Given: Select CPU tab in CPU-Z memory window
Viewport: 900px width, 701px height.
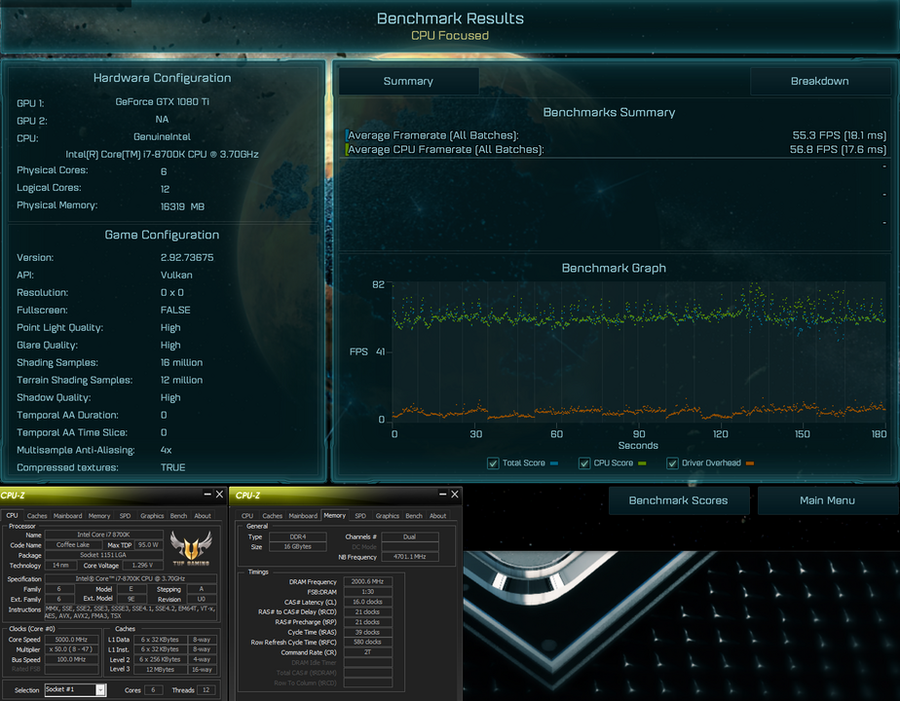Looking at the screenshot, I should (x=247, y=516).
